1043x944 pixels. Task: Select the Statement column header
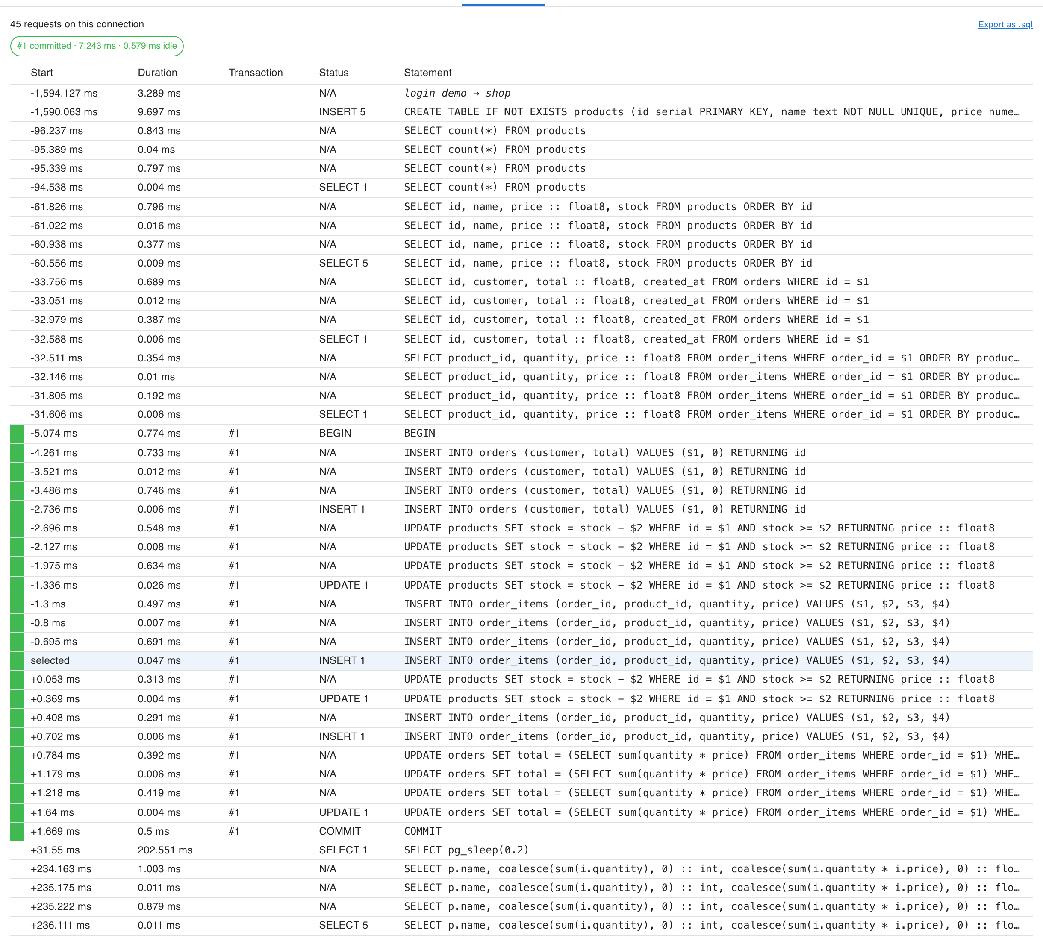coord(428,72)
